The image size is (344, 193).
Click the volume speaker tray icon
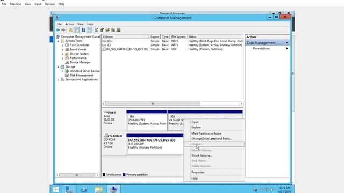coord(272,190)
